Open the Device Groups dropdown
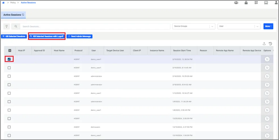The height and width of the screenshot is (140, 279). pos(194,26)
